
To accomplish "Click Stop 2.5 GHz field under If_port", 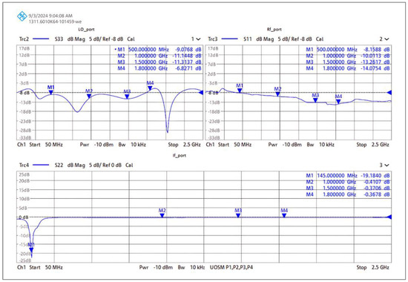I will pyautogui.click(x=372, y=267).
